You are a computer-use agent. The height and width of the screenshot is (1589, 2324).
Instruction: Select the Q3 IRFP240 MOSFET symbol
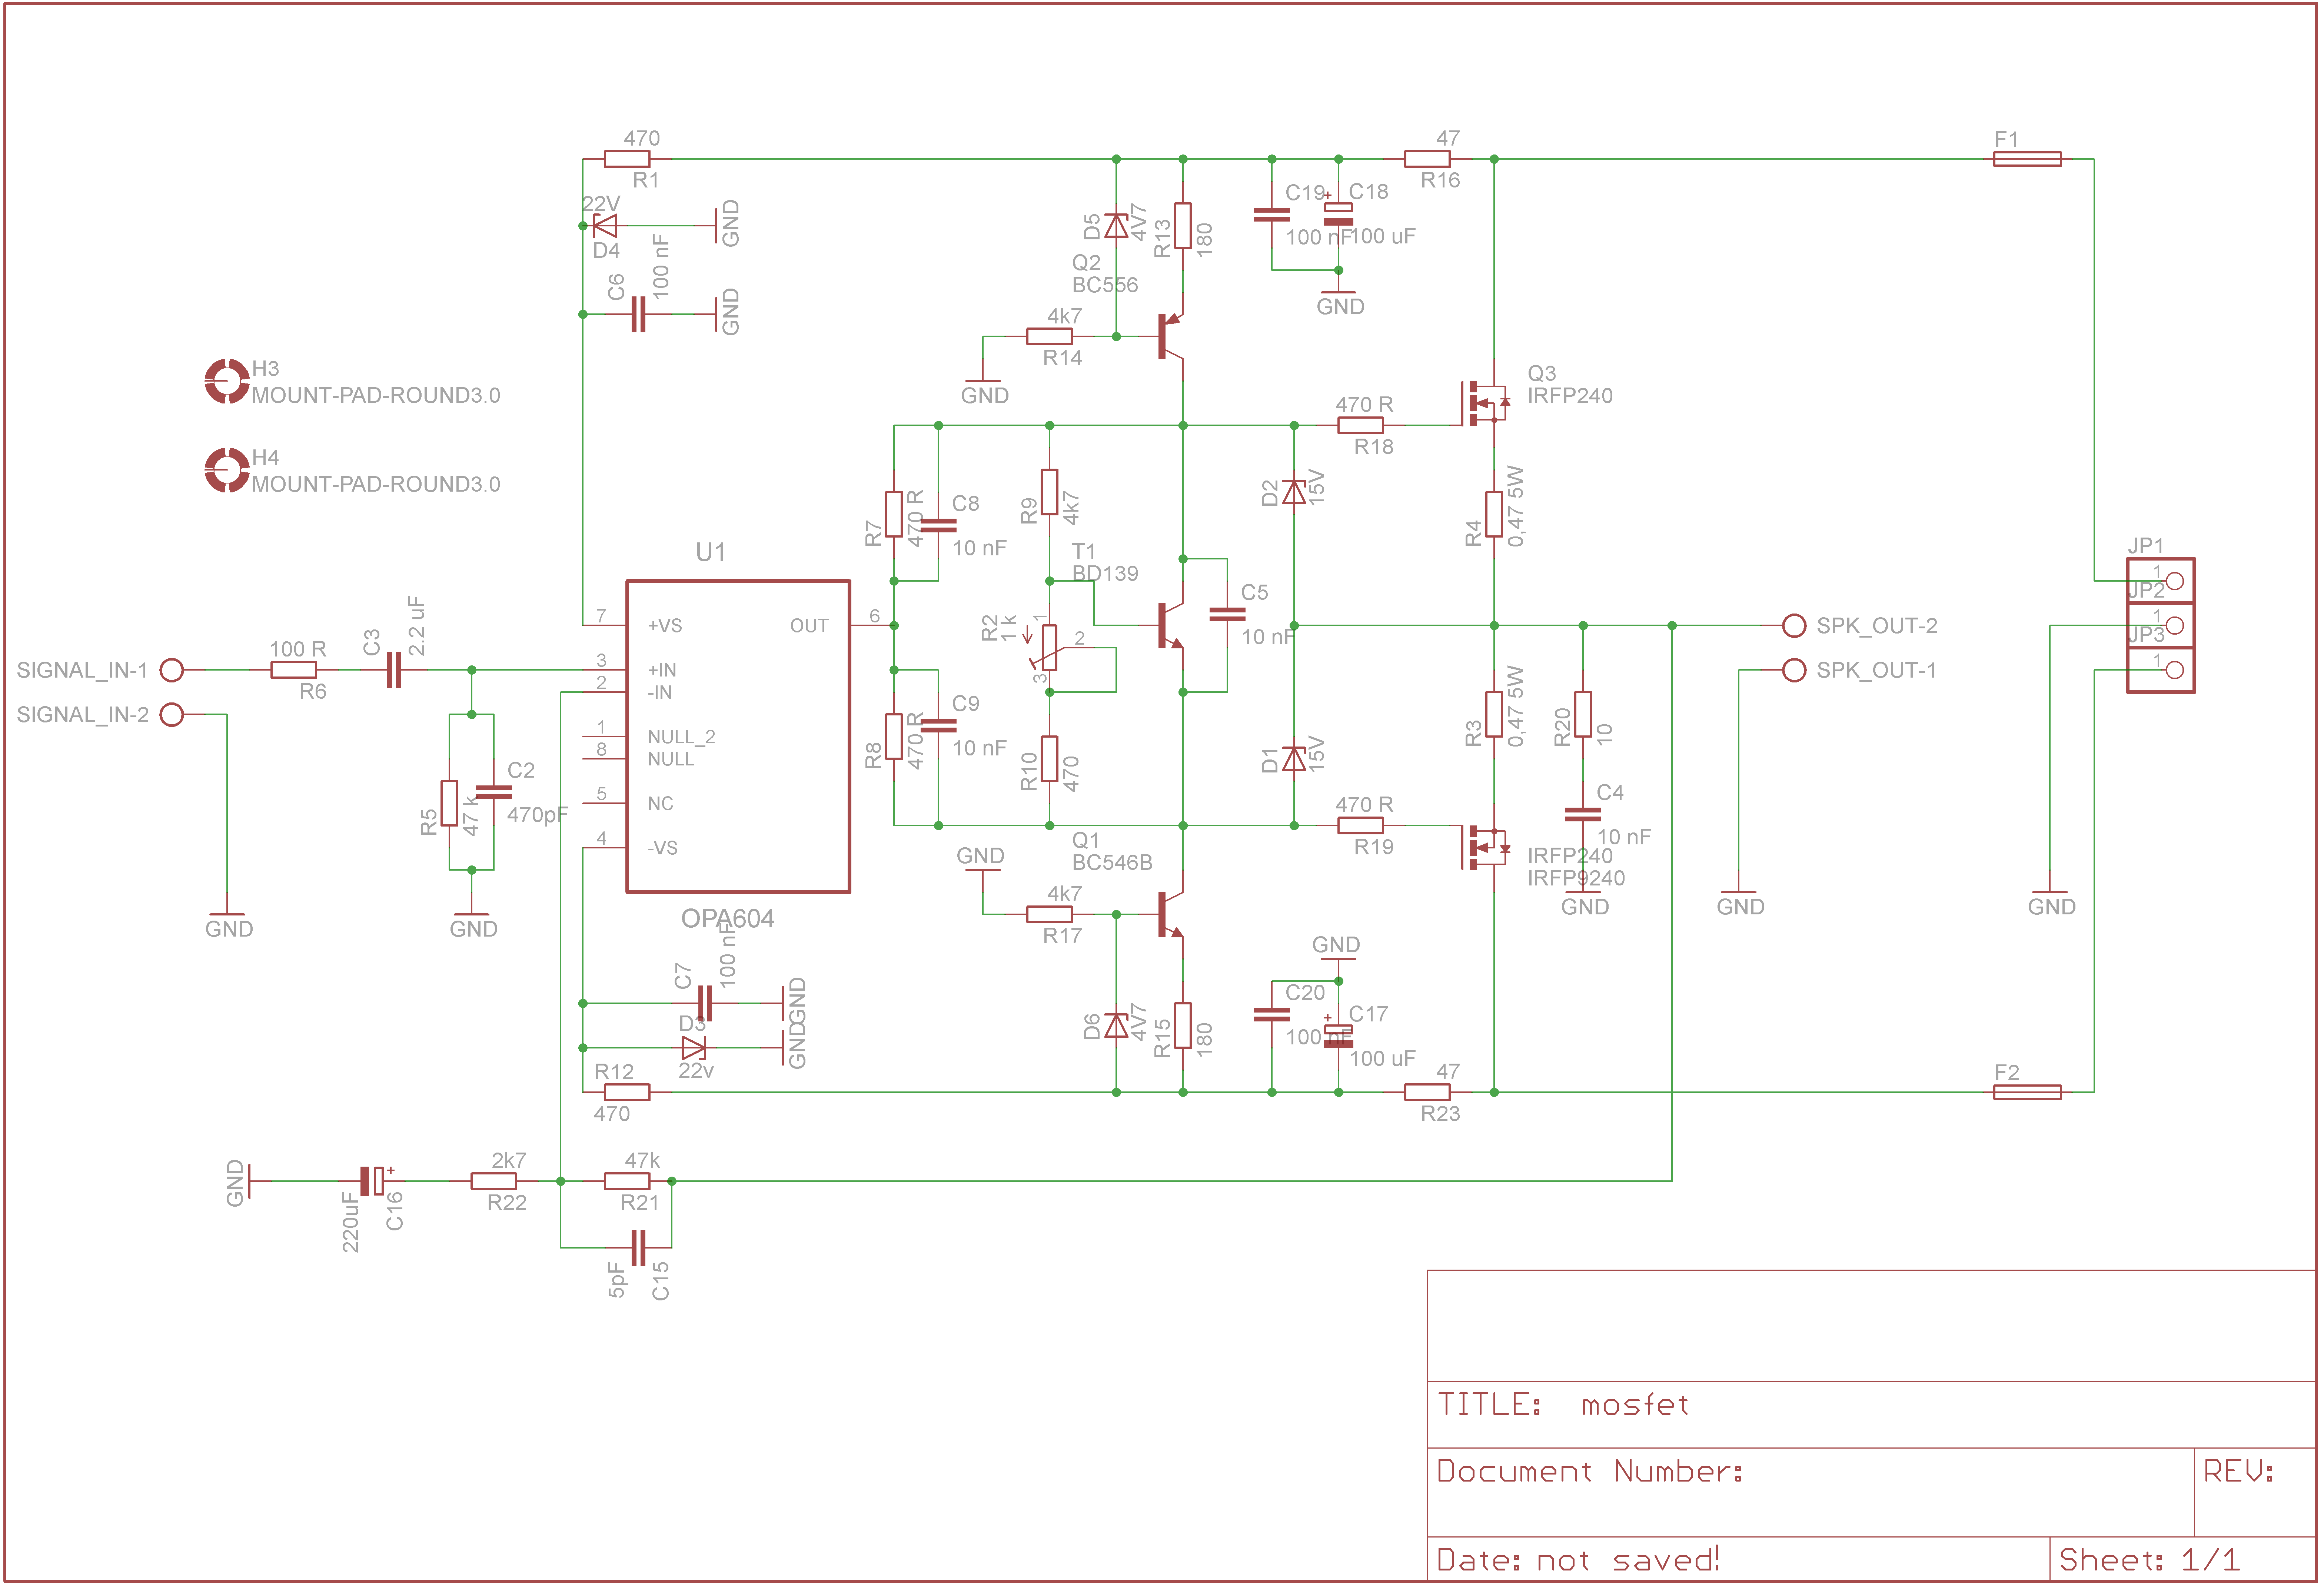coord(1484,403)
